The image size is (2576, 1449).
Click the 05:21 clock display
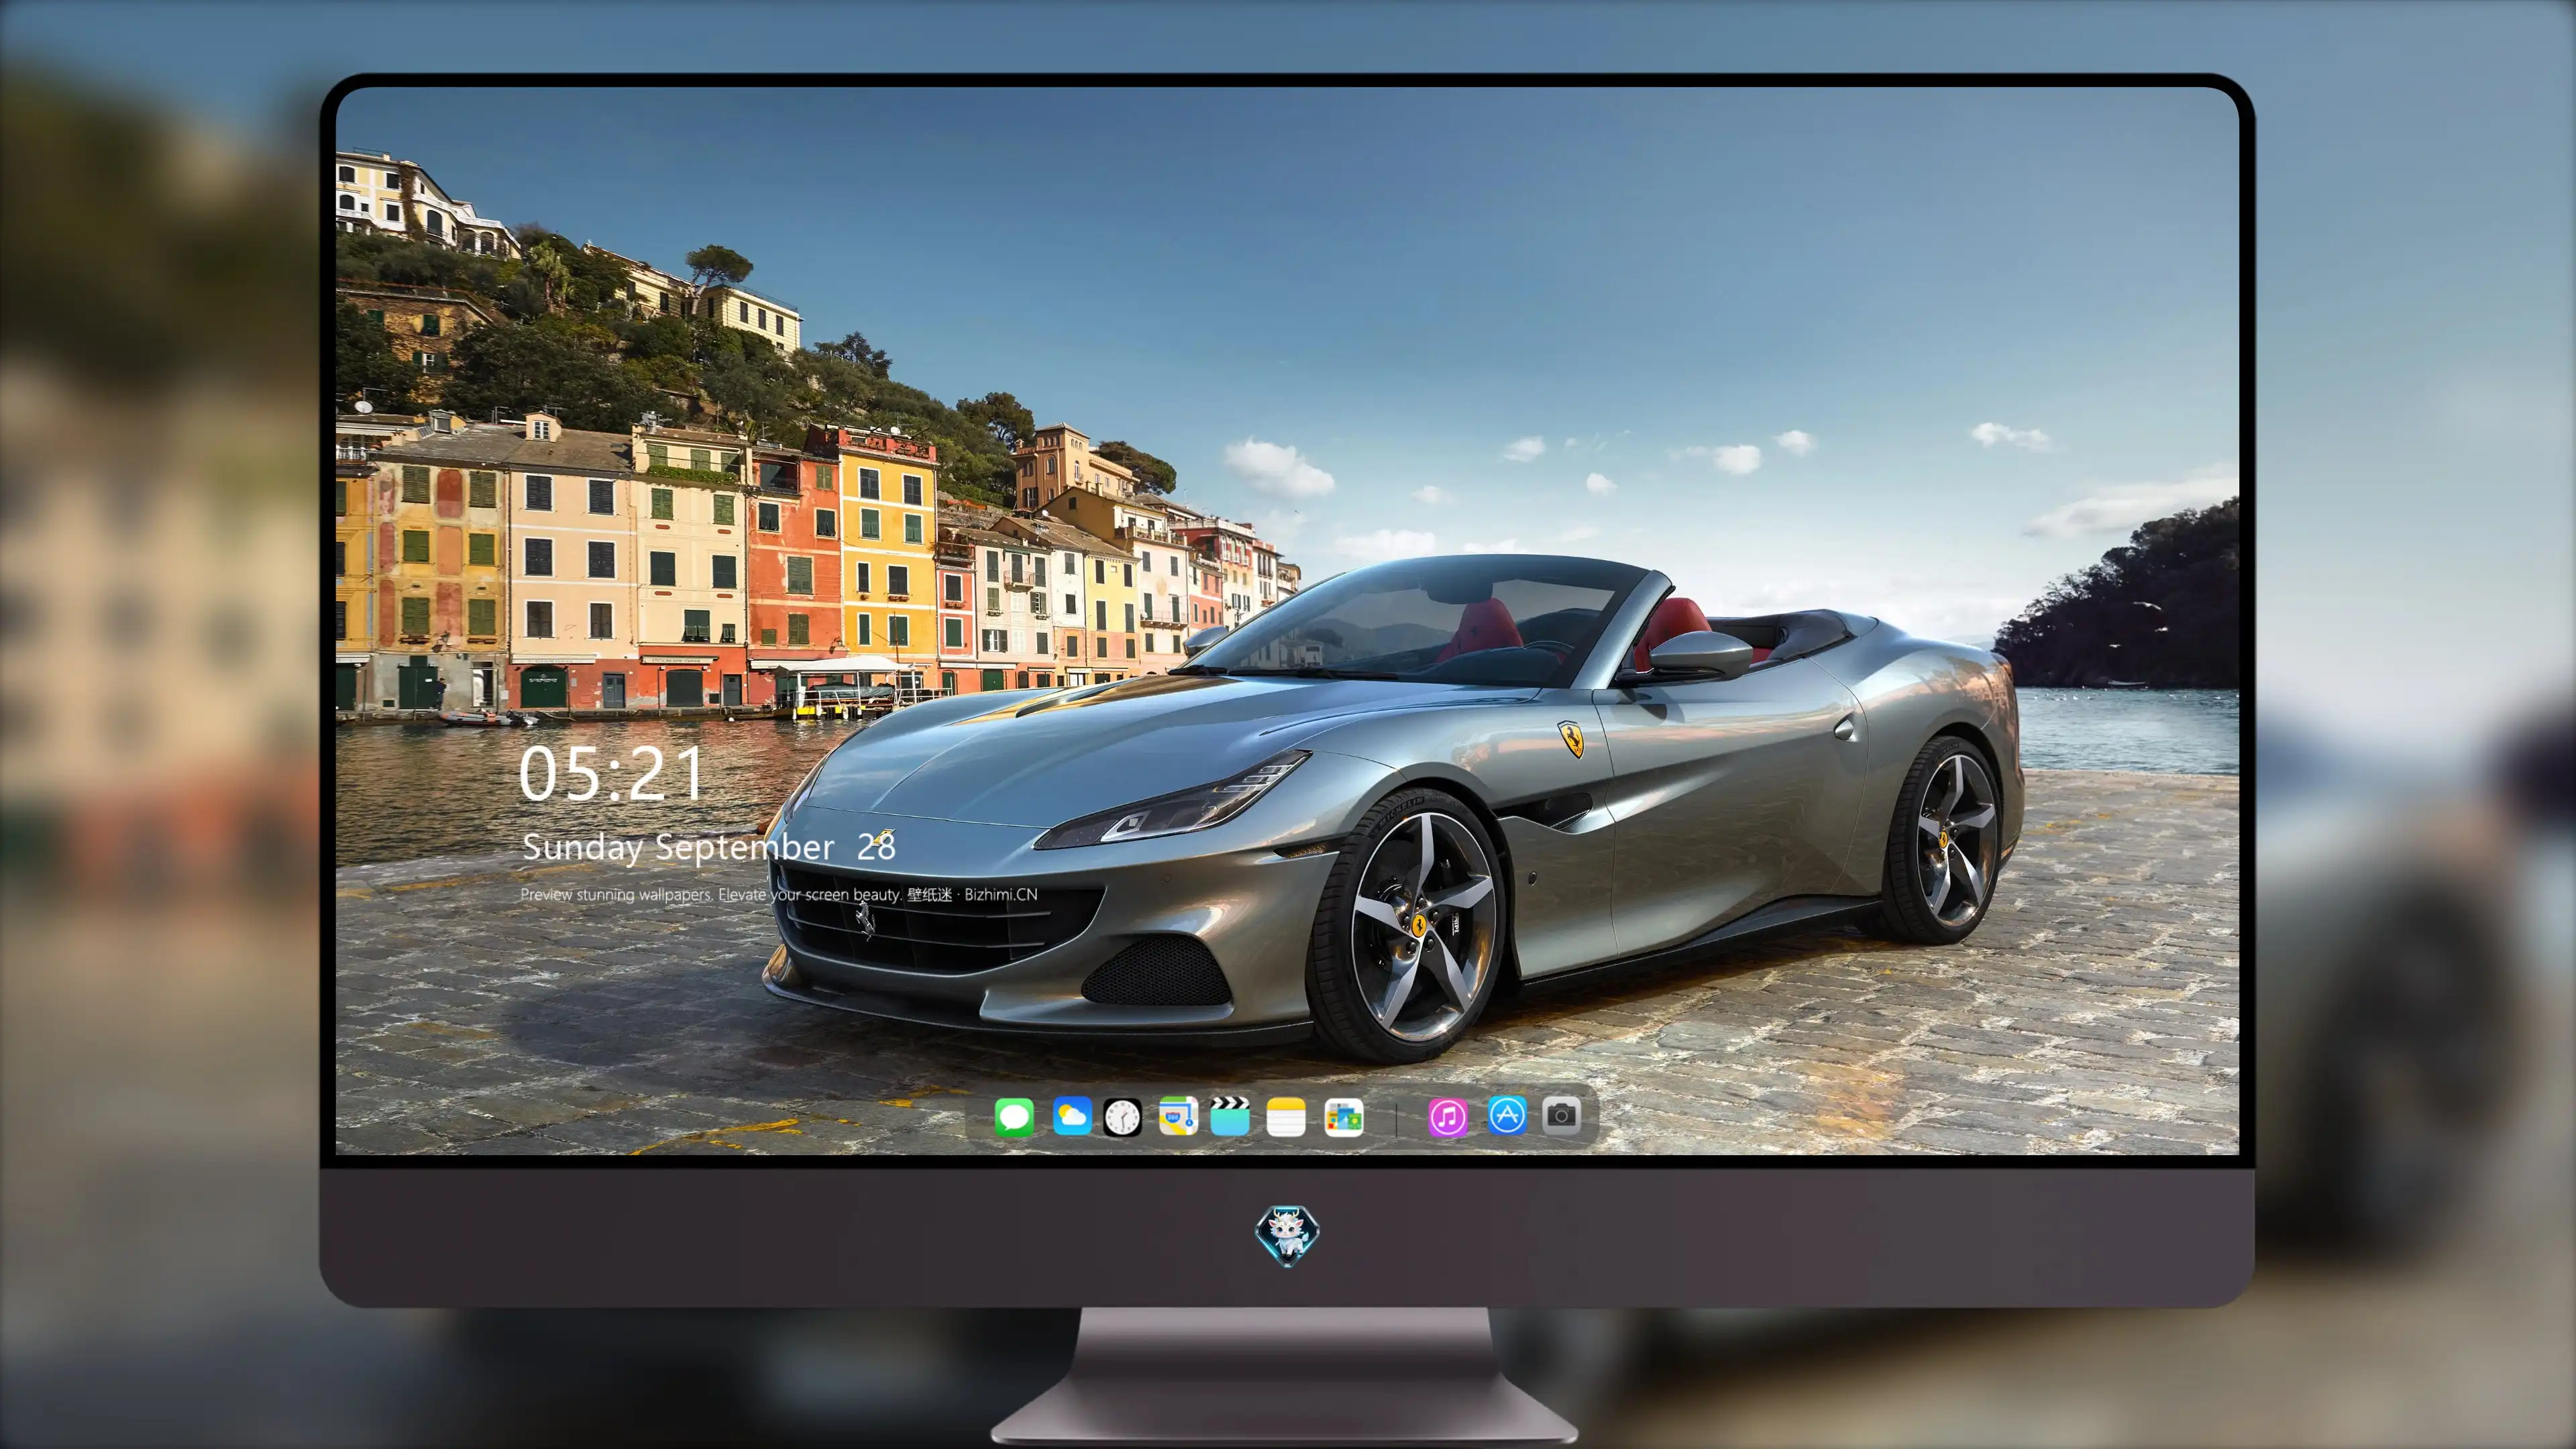tap(611, 774)
